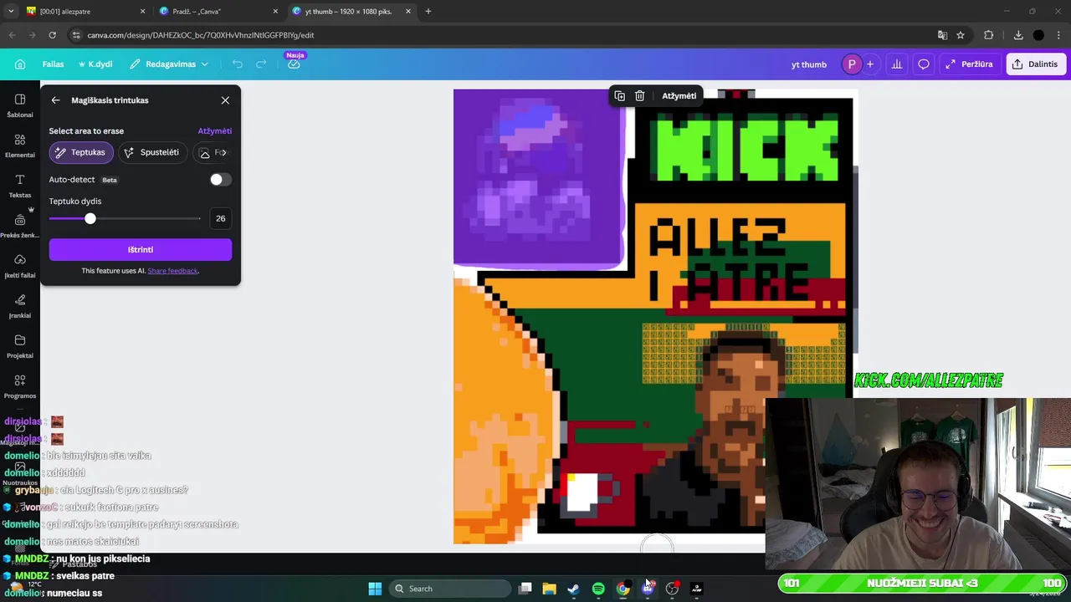Open the Tekstas text panel
The height and width of the screenshot is (602, 1071).
pos(20,186)
